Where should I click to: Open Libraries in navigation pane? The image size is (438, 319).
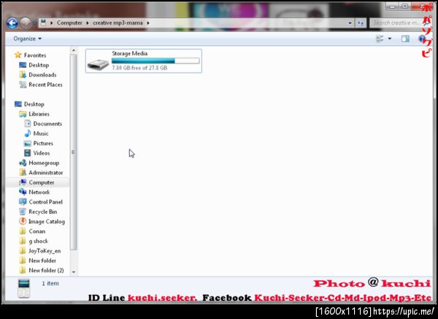point(34,114)
